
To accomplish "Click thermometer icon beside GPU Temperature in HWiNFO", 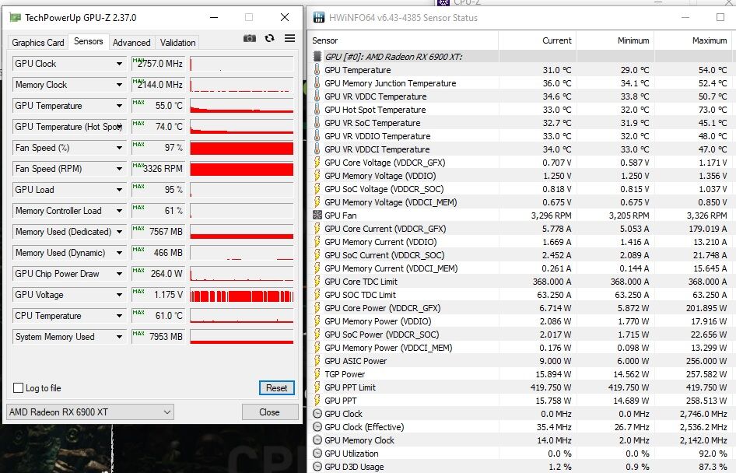I will tap(317, 70).
